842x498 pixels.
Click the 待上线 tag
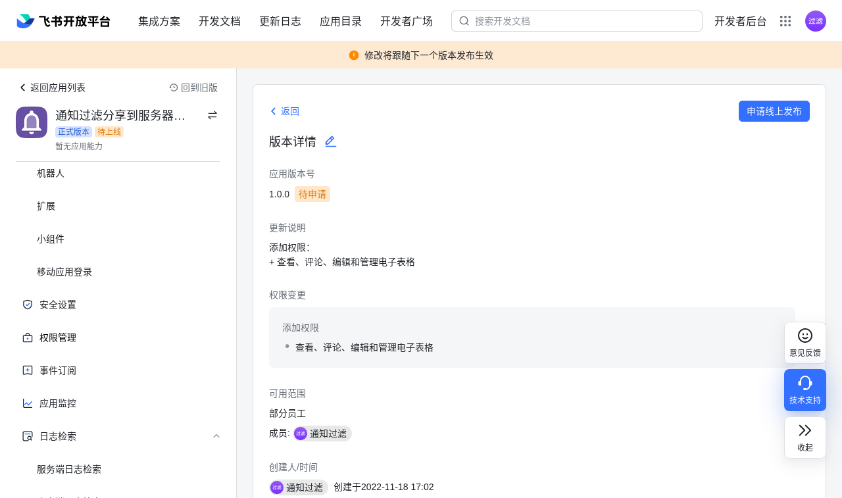pos(109,132)
